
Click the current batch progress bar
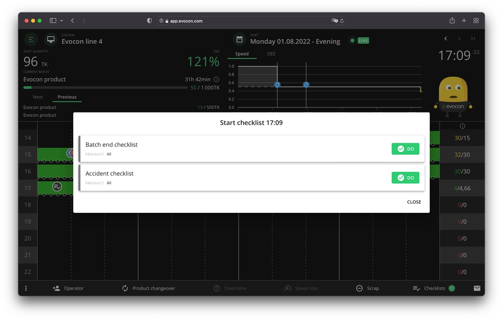tap(106, 87)
